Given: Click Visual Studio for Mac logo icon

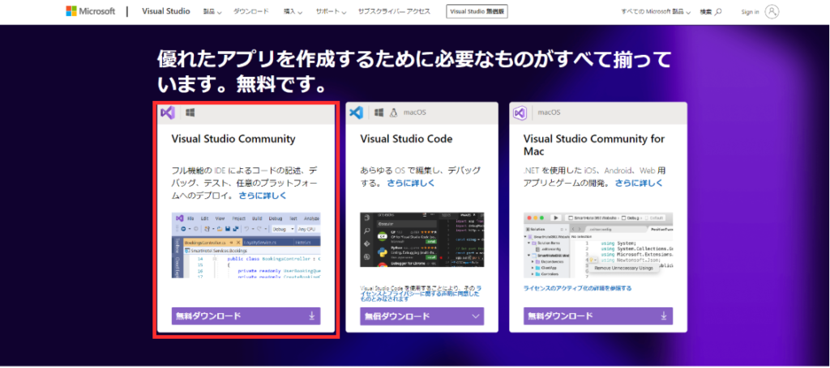Looking at the screenshot, I should coord(520,112).
